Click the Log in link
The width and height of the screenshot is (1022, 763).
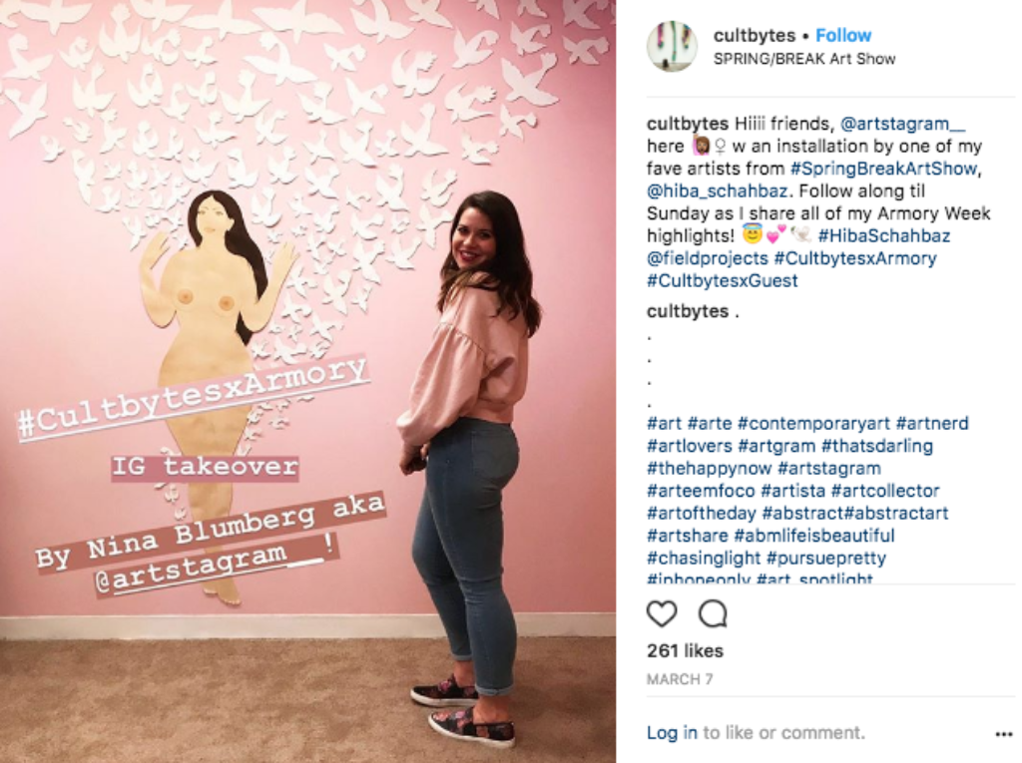pyautogui.click(x=672, y=733)
